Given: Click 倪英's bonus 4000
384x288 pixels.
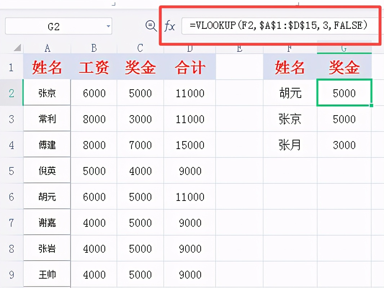Looking at the screenshot, I should pyautogui.click(x=140, y=171).
